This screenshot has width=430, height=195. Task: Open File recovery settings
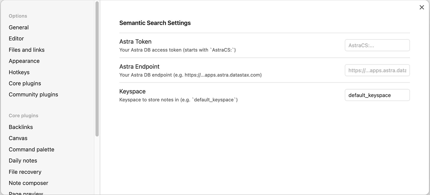coord(25,172)
